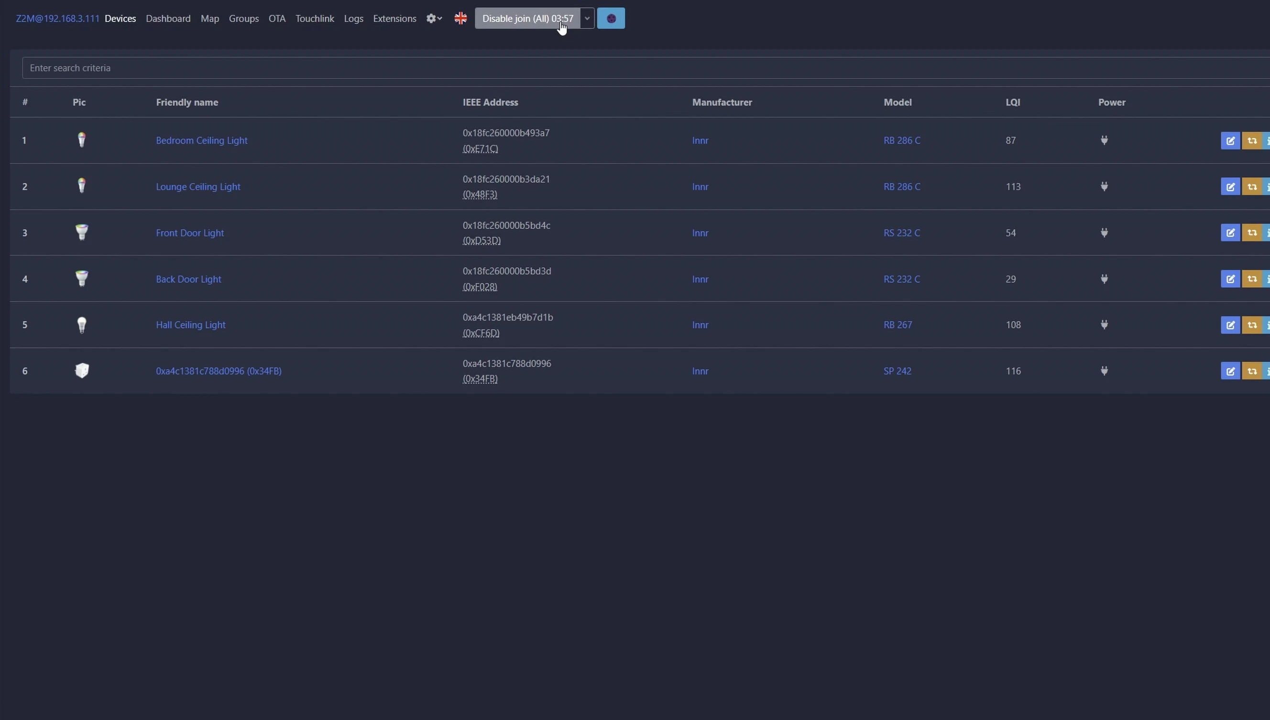Click IEEE address 0x18fc260000b5bd4c
This screenshot has height=720, width=1270.
pyautogui.click(x=506, y=225)
